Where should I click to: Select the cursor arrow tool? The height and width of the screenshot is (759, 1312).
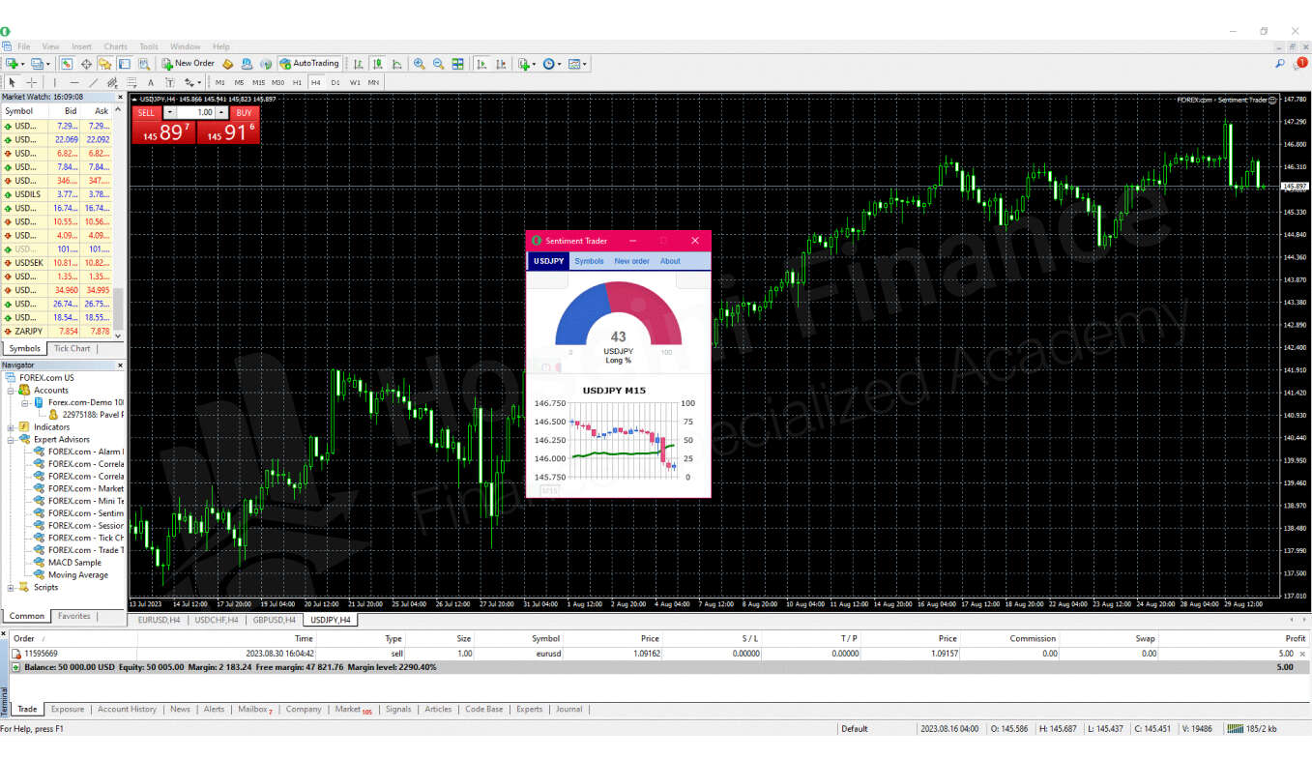point(12,82)
